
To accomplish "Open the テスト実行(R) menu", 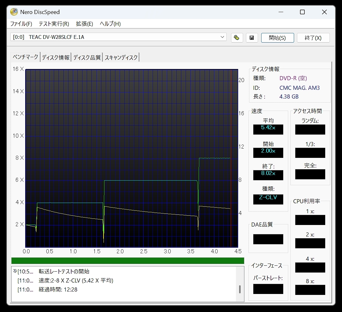I will click(x=54, y=24).
